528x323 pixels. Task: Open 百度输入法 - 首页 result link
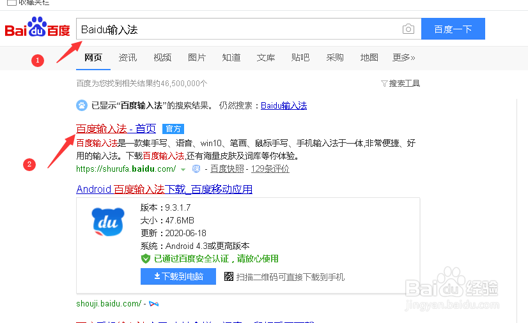pos(116,129)
